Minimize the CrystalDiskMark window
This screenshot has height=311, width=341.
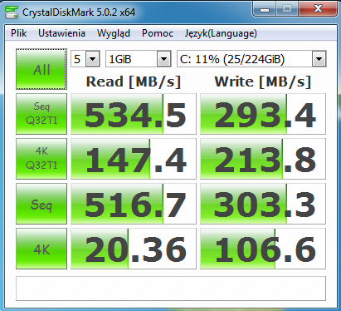click(265, 9)
